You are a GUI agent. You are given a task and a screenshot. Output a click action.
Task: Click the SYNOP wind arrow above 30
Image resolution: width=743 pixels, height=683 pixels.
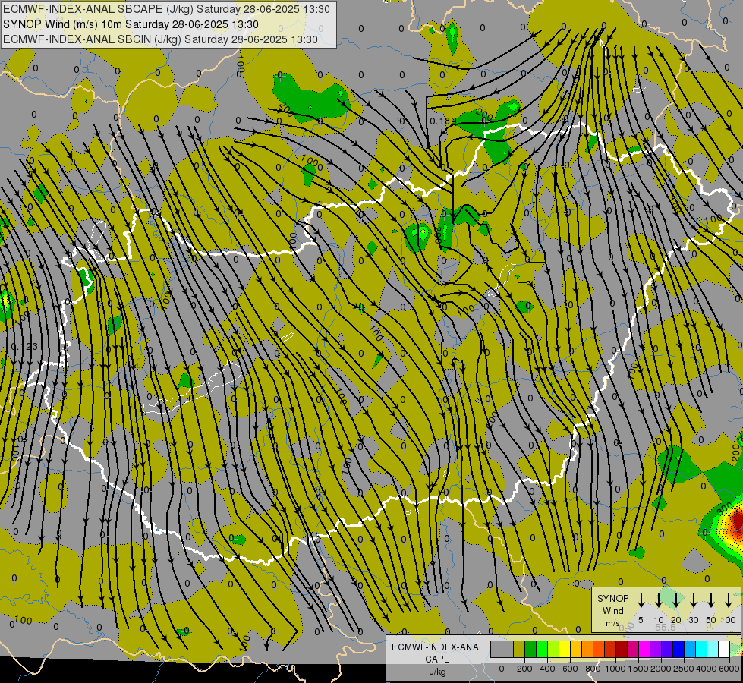coord(693,600)
